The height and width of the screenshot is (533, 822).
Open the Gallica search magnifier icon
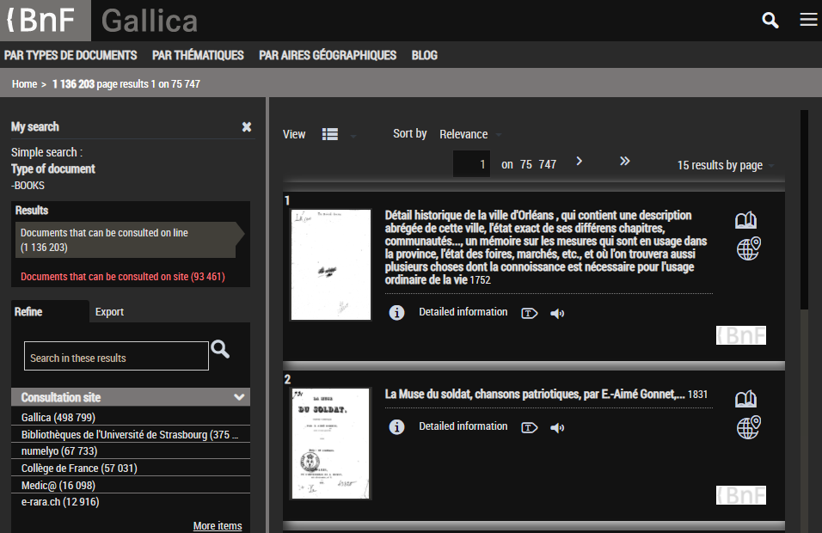[x=770, y=21]
